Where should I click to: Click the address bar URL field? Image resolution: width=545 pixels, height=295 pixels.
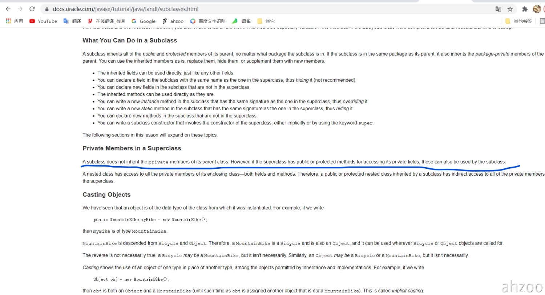click(254, 9)
